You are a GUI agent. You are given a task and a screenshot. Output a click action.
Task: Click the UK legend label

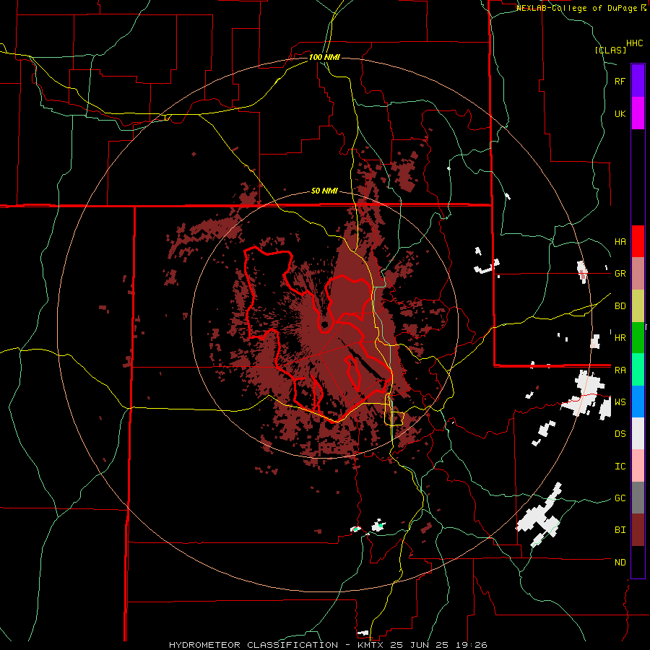click(x=620, y=113)
